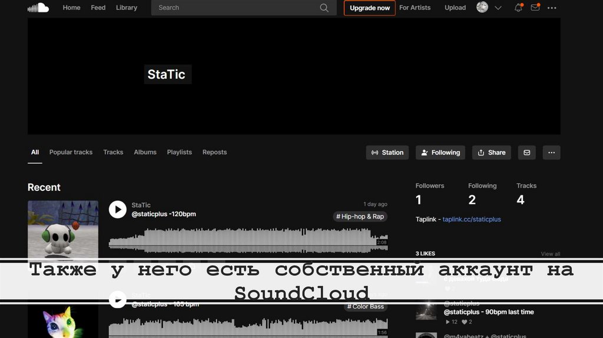
Task: Switch to the Reposts tab
Action: click(x=214, y=153)
